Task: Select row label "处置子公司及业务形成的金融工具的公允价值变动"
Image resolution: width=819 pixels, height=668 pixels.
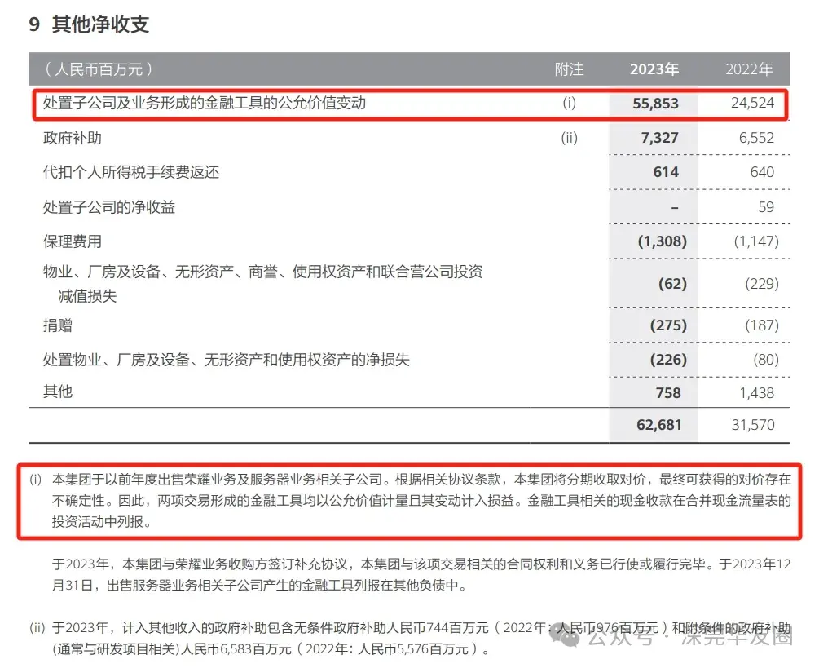Action: [x=205, y=103]
